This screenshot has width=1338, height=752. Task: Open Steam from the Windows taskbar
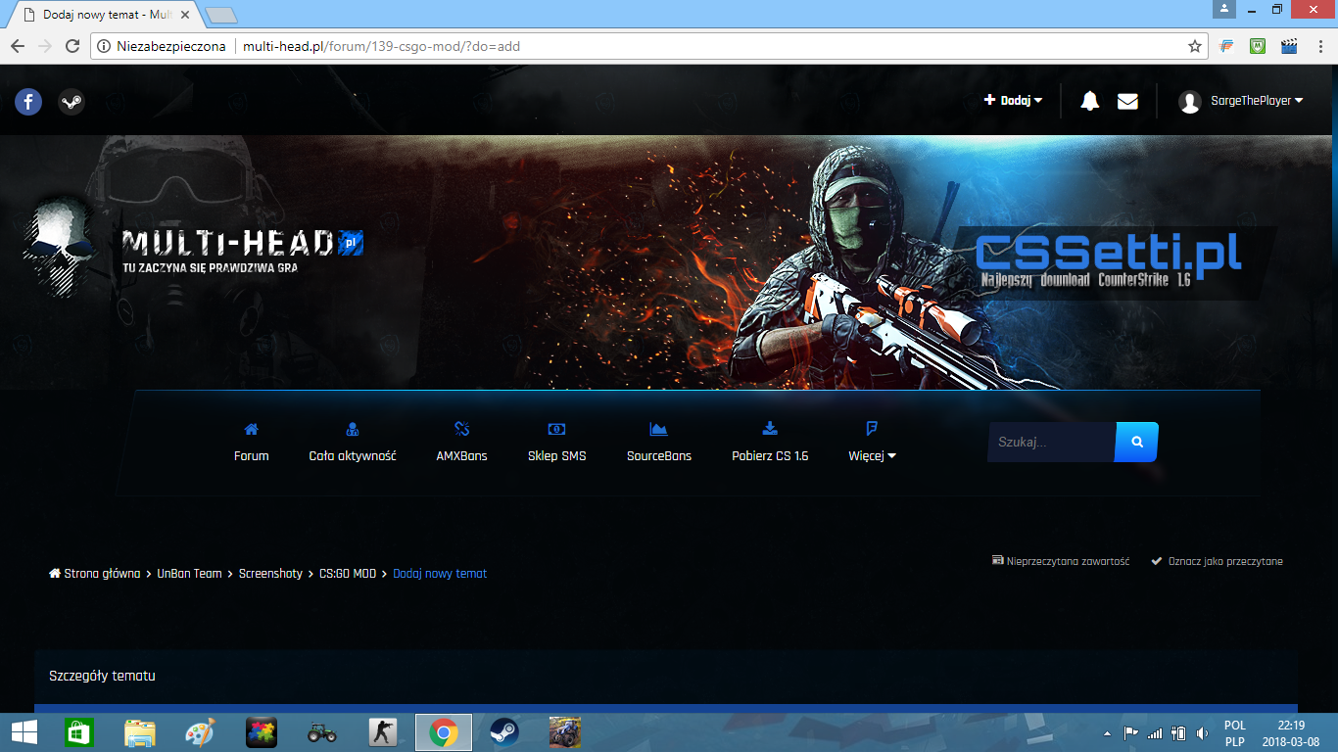click(x=504, y=732)
